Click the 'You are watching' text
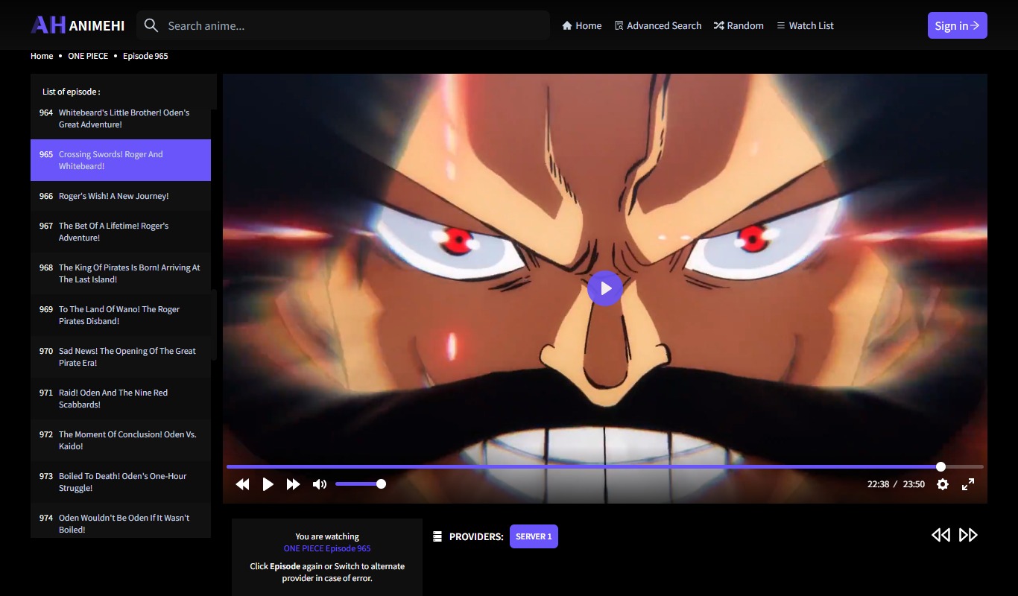Screen dimensions: 1018x596 (327, 536)
